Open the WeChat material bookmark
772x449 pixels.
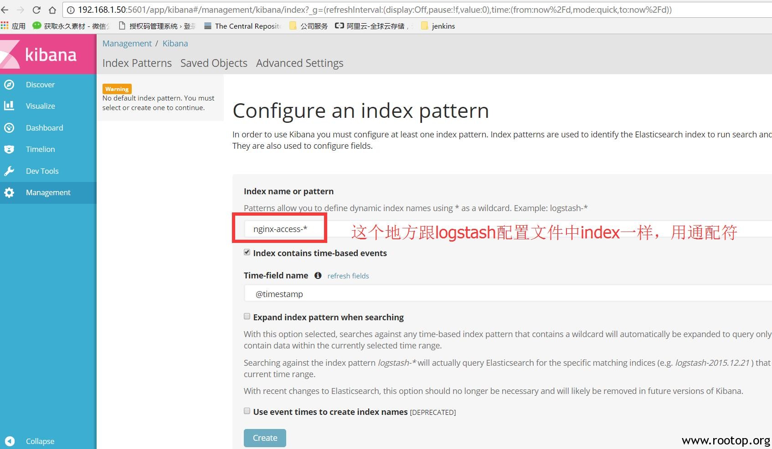pyautogui.click(x=71, y=26)
